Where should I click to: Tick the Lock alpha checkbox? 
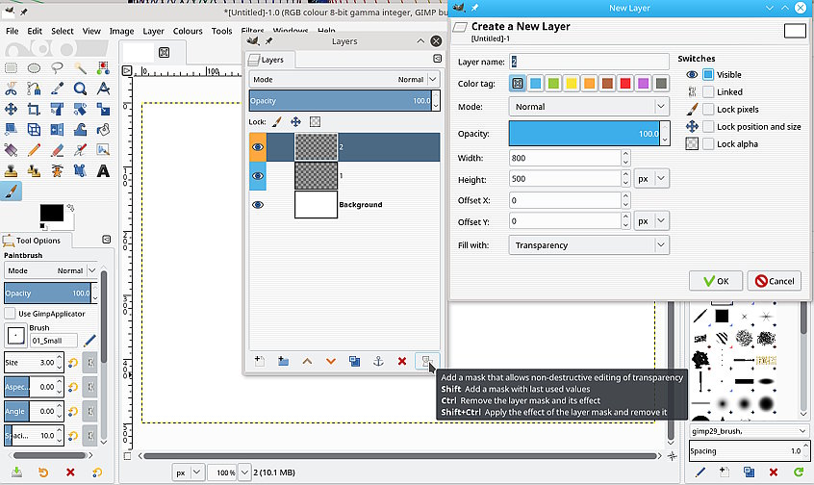click(708, 143)
